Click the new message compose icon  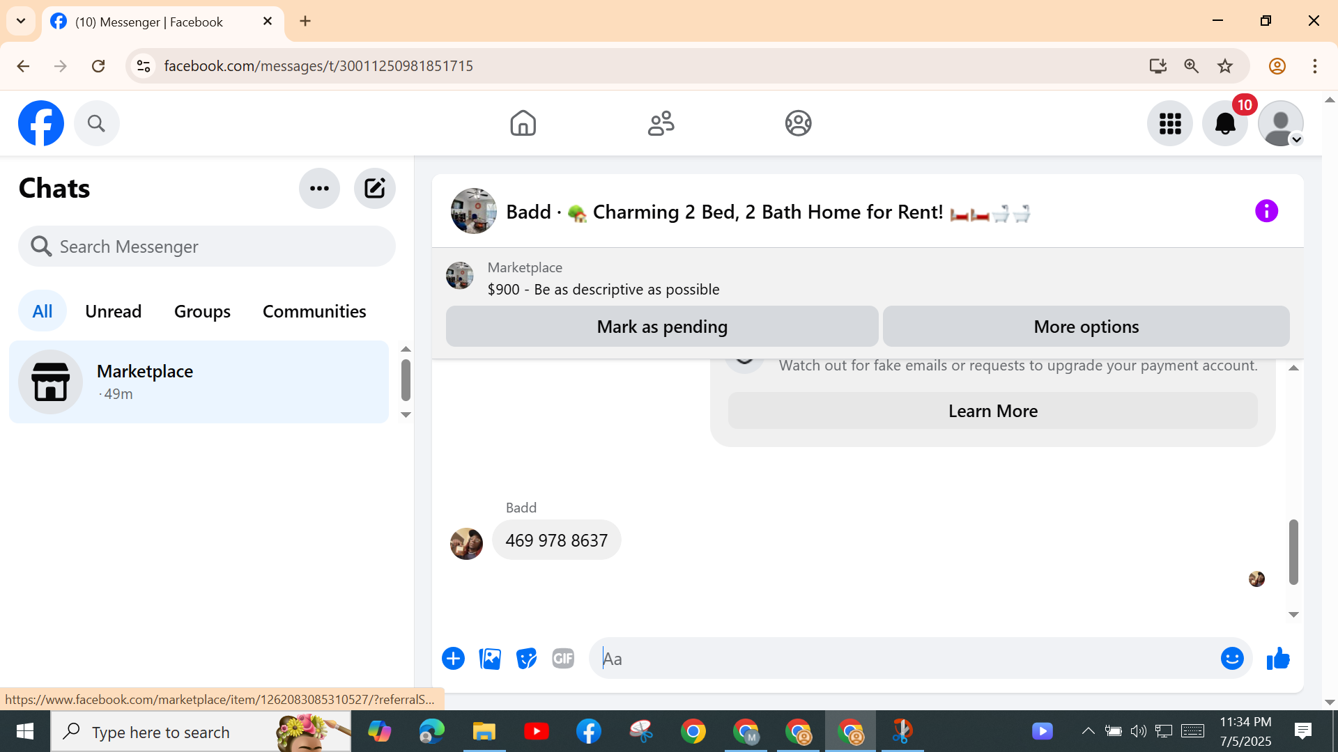point(374,188)
